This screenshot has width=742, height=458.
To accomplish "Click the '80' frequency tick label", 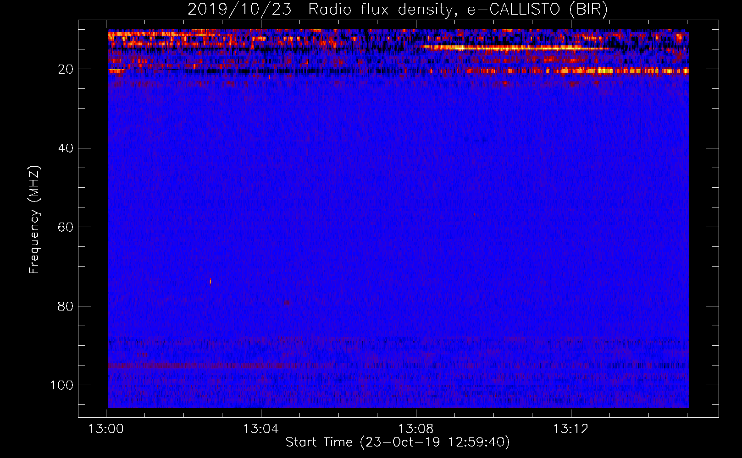I will [66, 306].
